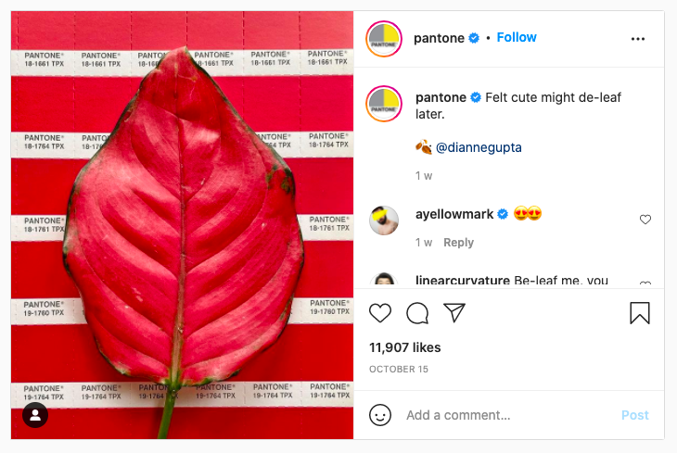
Task: Click Pantone avatar in post header
Action: (384, 38)
